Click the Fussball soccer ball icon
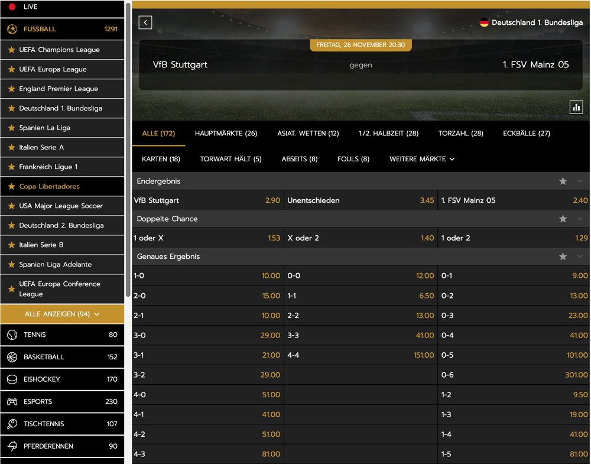 tap(12, 29)
